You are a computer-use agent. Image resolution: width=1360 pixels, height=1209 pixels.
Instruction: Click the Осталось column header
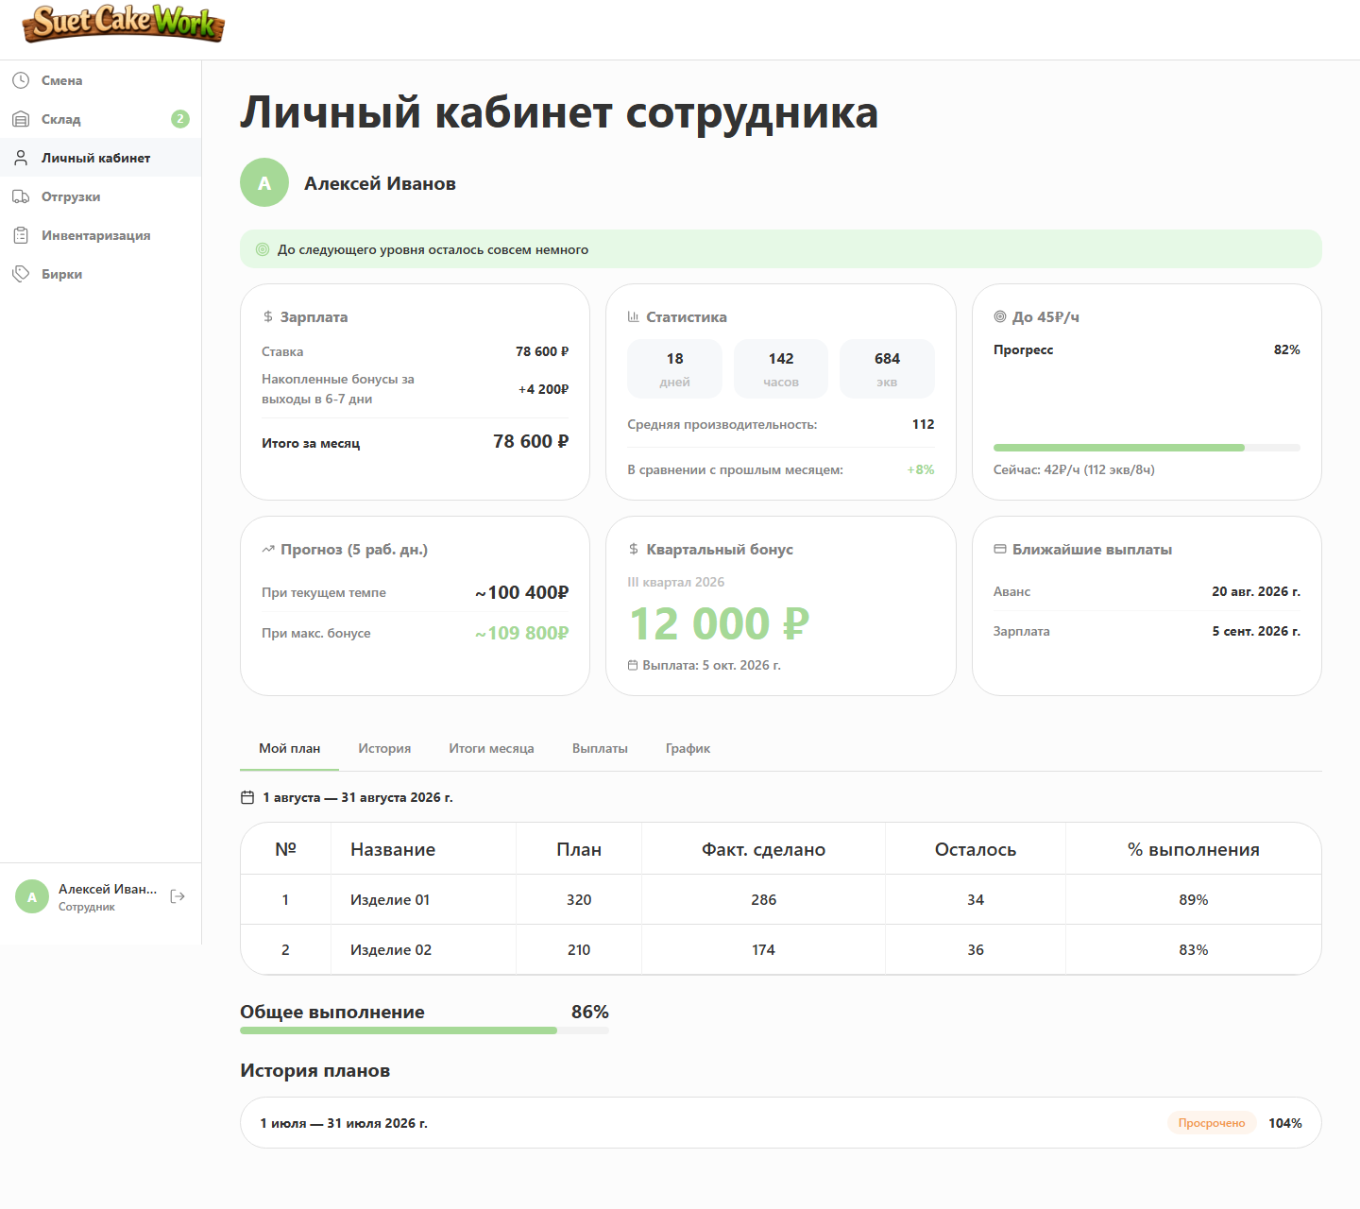pyautogui.click(x=976, y=849)
